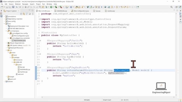This screenshot has width=182, height=102.
Task: Open the Run dropdown arrow
Action: (53, 7)
